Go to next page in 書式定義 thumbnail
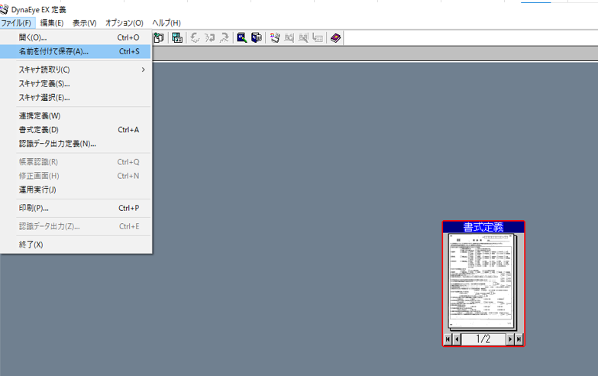The width and height of the screenshot is (598, 376). tap(510, 339)
